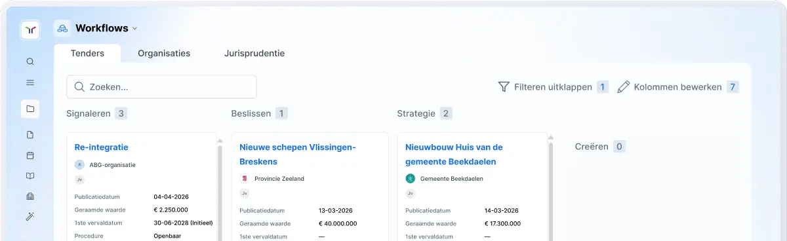The image size is (787, 241).
Task: Open Kolommen bewerken to edit columns
Action: (x=678, y=86)
